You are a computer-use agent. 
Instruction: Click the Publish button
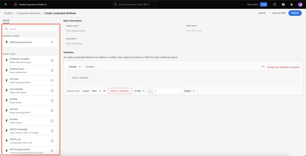(295, 13)
